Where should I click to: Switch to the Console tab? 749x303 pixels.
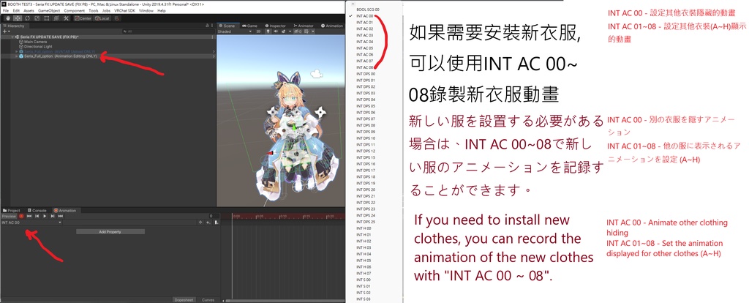(37, 210)
